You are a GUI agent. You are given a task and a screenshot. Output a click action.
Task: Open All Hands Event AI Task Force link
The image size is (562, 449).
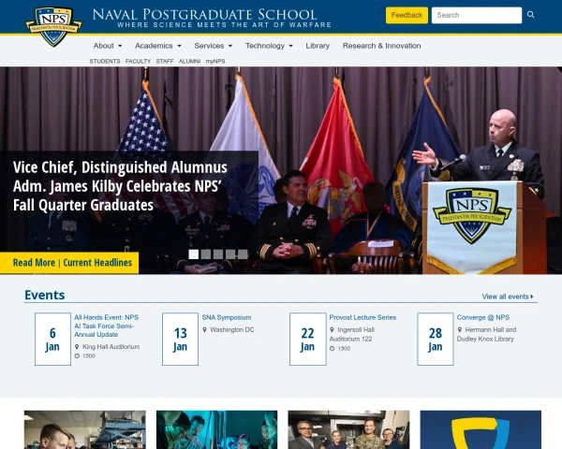click(107, 326)
